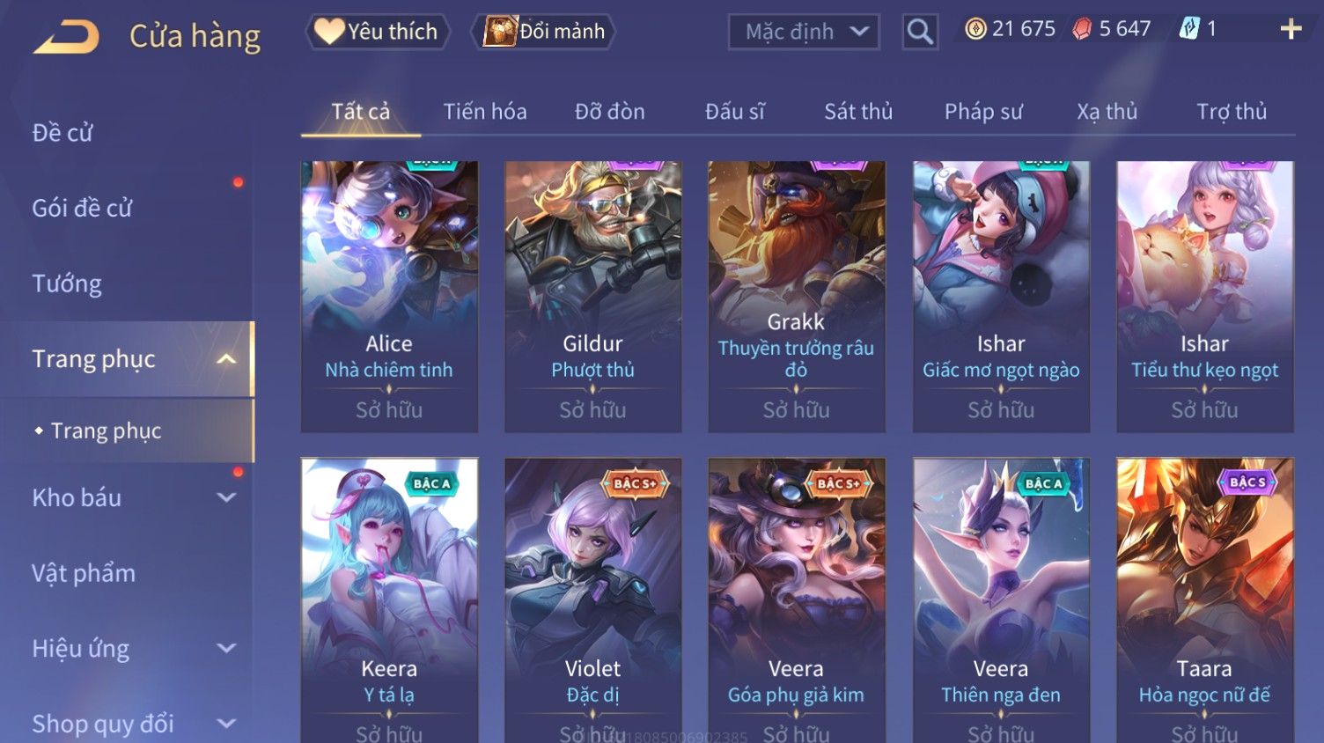Screen dimensions: 1324x743
Task: Collapse the Trang phục sidebar section
Action: (226, 359)
